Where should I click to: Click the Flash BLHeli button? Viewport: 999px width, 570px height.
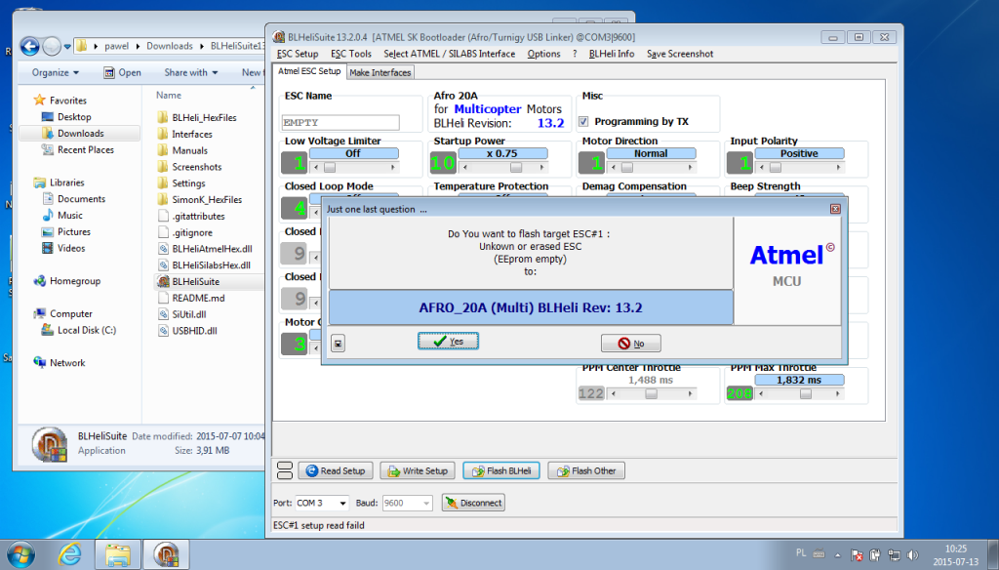click(501, 470)
